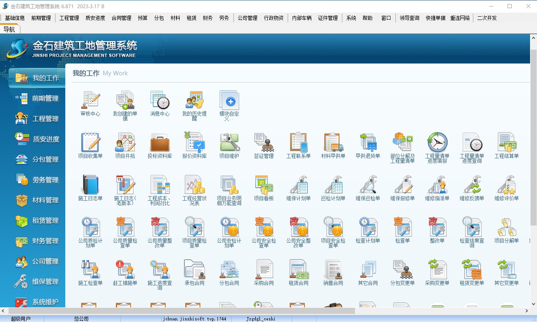537x322 pixels.
Task: Open the 项目看板 icon
Action: [264, 185]
